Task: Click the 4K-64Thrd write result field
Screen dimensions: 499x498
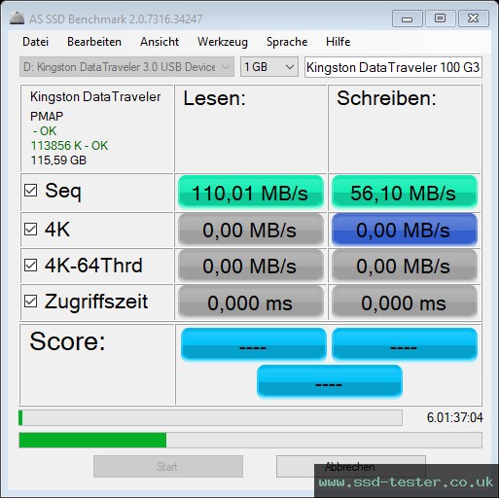Action: tap(405, 266)
